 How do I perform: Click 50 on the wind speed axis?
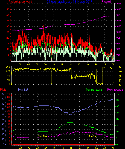8,4
